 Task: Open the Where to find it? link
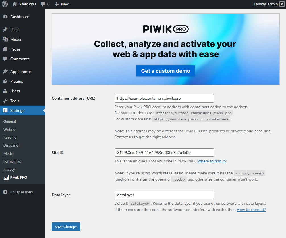pyautogui.click(x=212, y=161)
